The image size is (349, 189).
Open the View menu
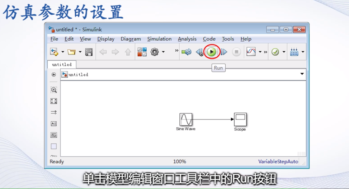click(85, 39)
